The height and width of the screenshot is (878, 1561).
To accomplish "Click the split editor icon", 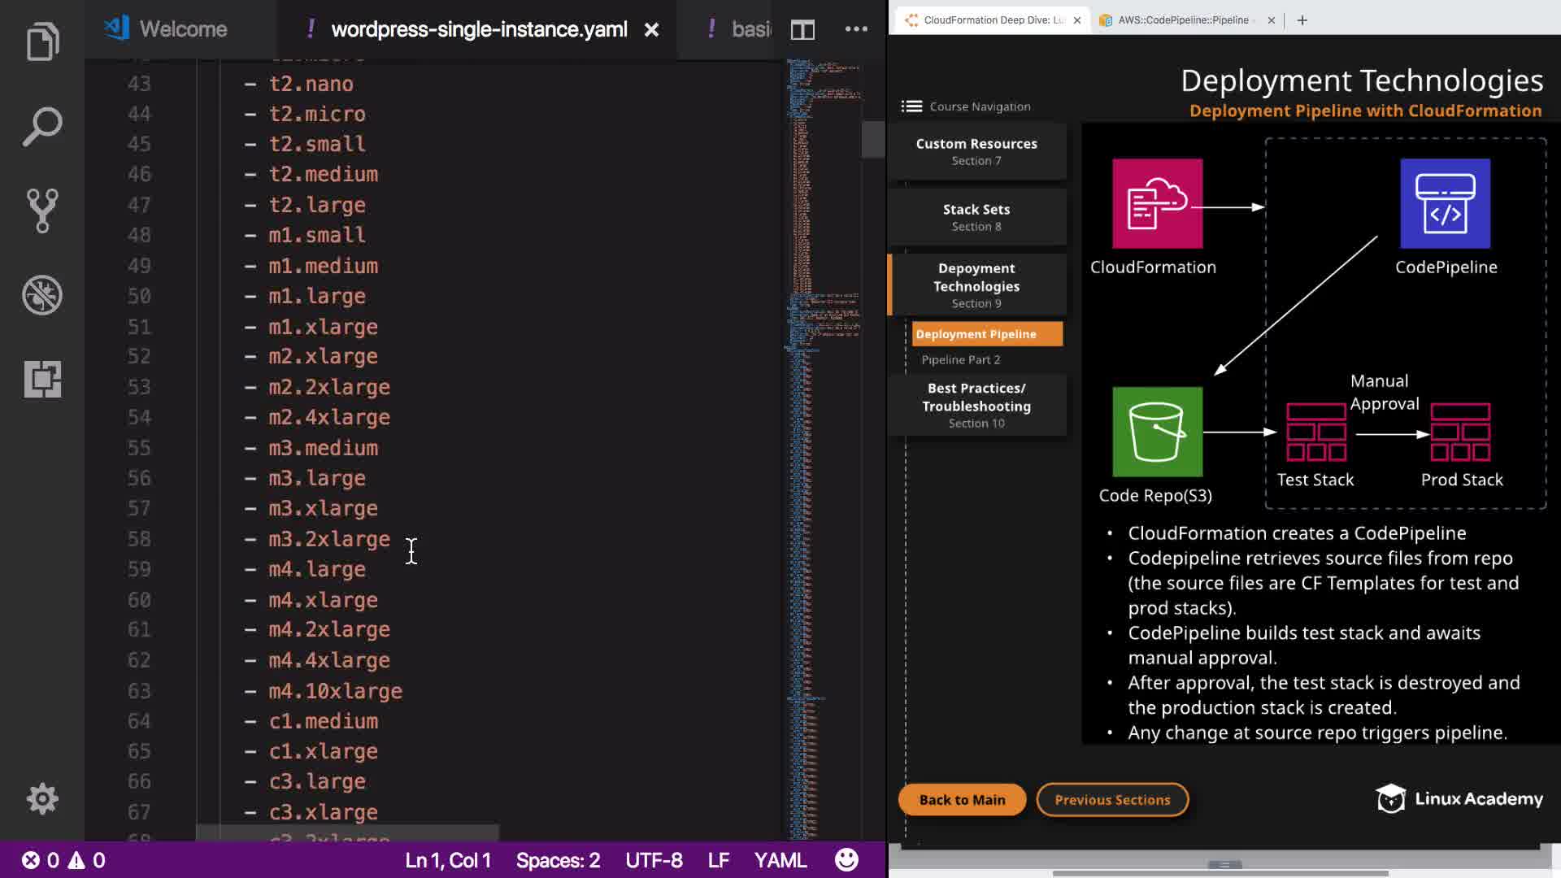I will 802,30.
